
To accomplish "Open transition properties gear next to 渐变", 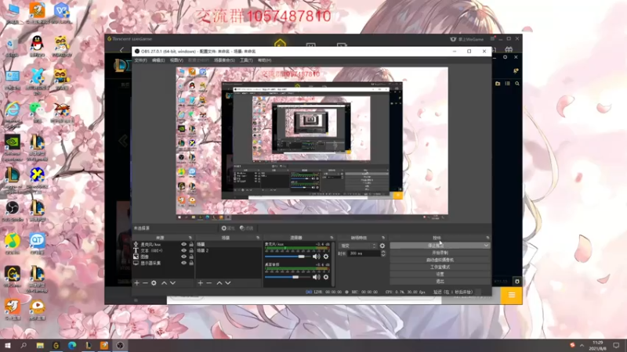I will click(x=382, y=246).
